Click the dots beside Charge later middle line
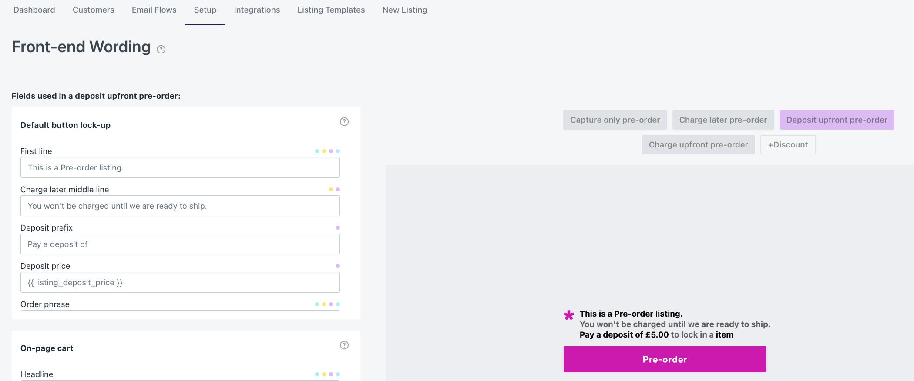This screenshot has width=914, height=381. click(x=334, y=190)
